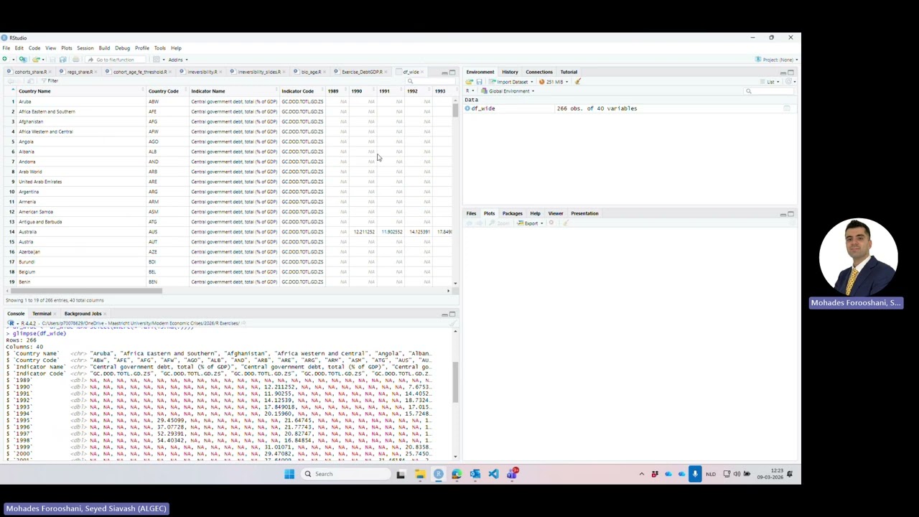Maximize the Plots pane icon
Screen dimensions: 919x517
pyautogui.click(x=790, y=214)
